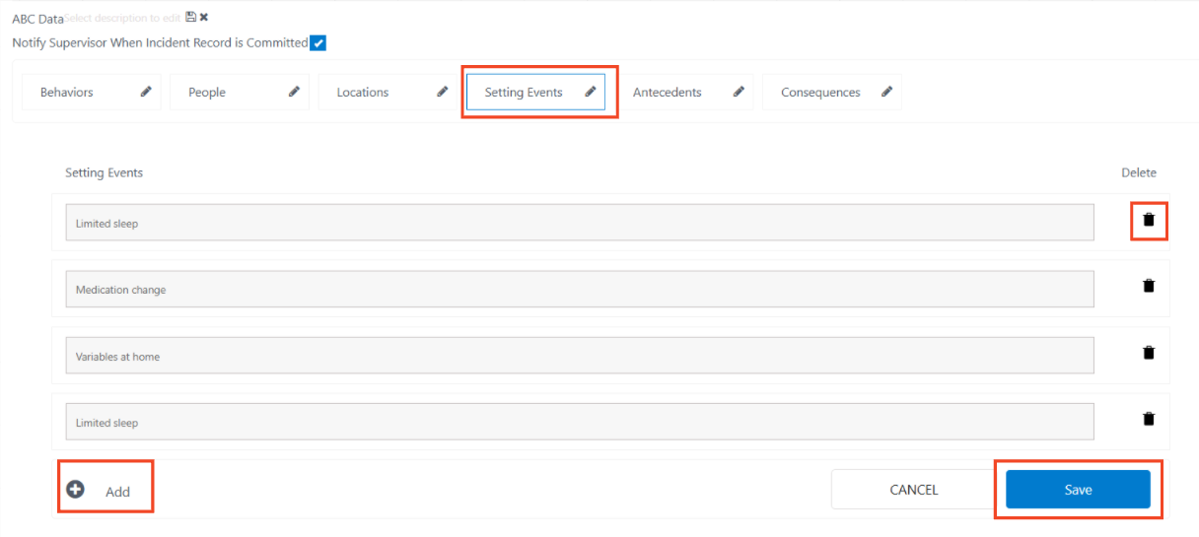The height and width of the screenshot is (537, 1199).
Task: Select the Locations tab
Action: [x=388, y=92]
